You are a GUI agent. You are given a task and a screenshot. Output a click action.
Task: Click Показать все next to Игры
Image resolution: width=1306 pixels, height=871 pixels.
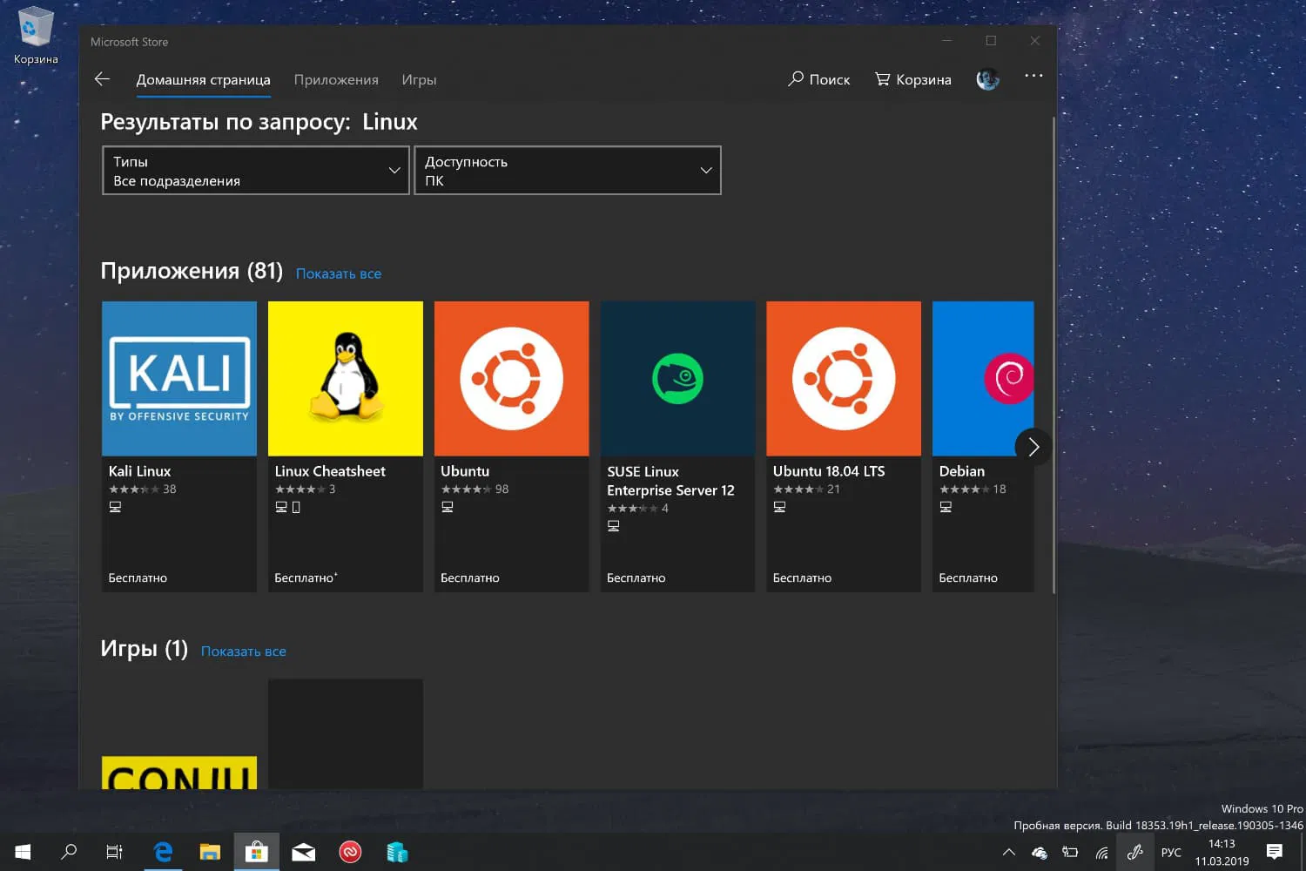click(243, 651)
